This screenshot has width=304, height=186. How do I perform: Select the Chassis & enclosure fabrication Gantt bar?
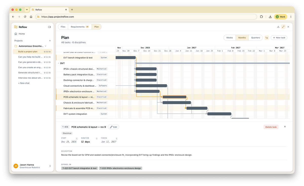[177, 103]
